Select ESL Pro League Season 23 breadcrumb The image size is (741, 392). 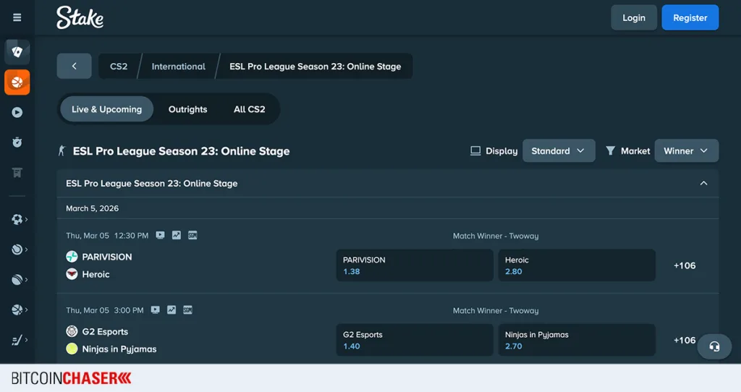[316, 66]
